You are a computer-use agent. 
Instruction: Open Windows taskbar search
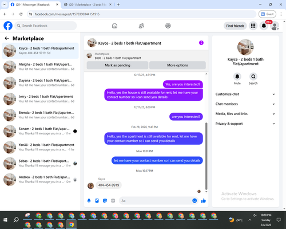(16, 220)
